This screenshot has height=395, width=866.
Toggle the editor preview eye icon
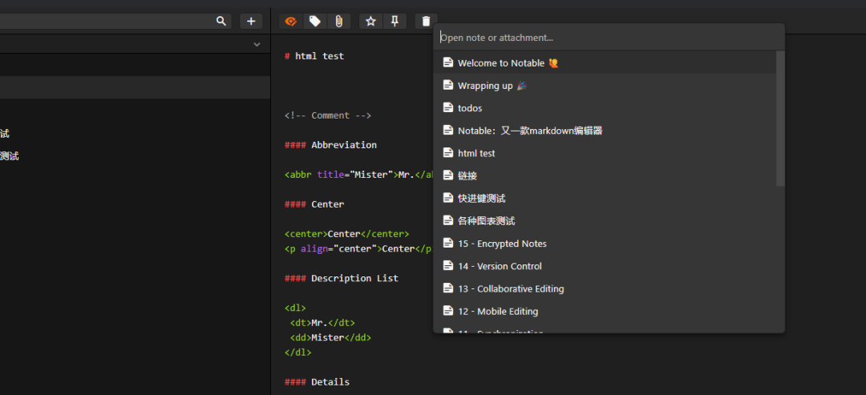point(290,21)
